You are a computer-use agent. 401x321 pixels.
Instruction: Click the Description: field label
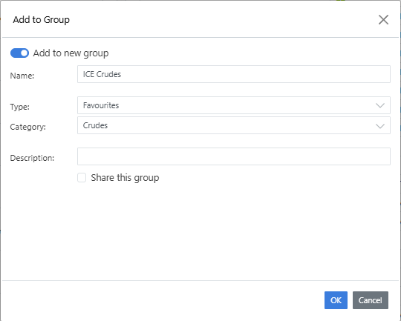[32, 158]
